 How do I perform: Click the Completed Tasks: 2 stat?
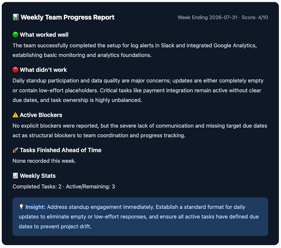click(x=37, y=186)
